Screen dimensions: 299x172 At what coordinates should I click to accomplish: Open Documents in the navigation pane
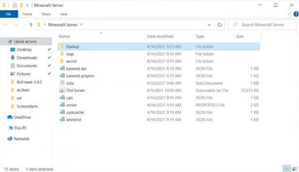point(27,66)
